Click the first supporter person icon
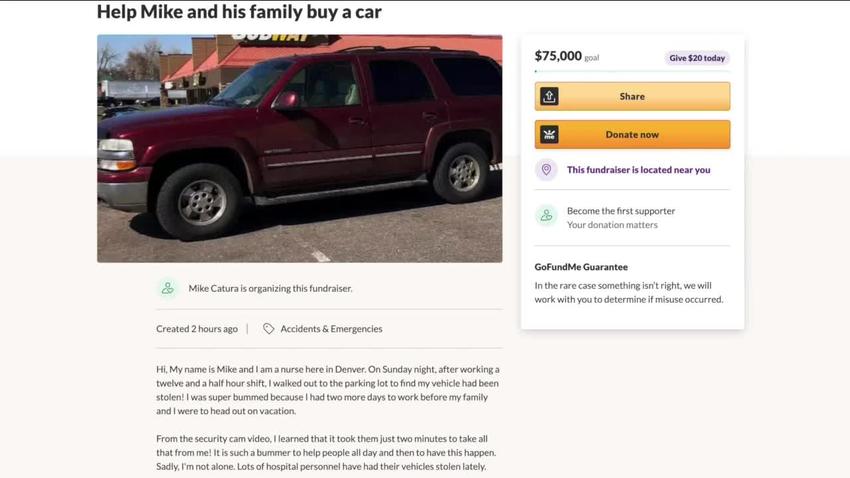Screen dimensions: 850x478 [547, 215]
